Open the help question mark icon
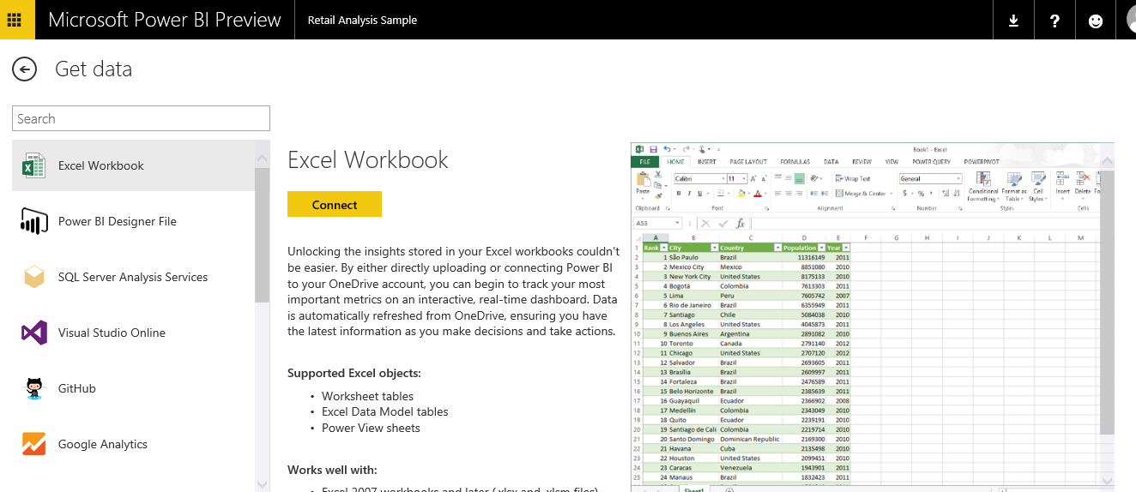Viewport: 1136px width, 492px height. click(1054, 21)
